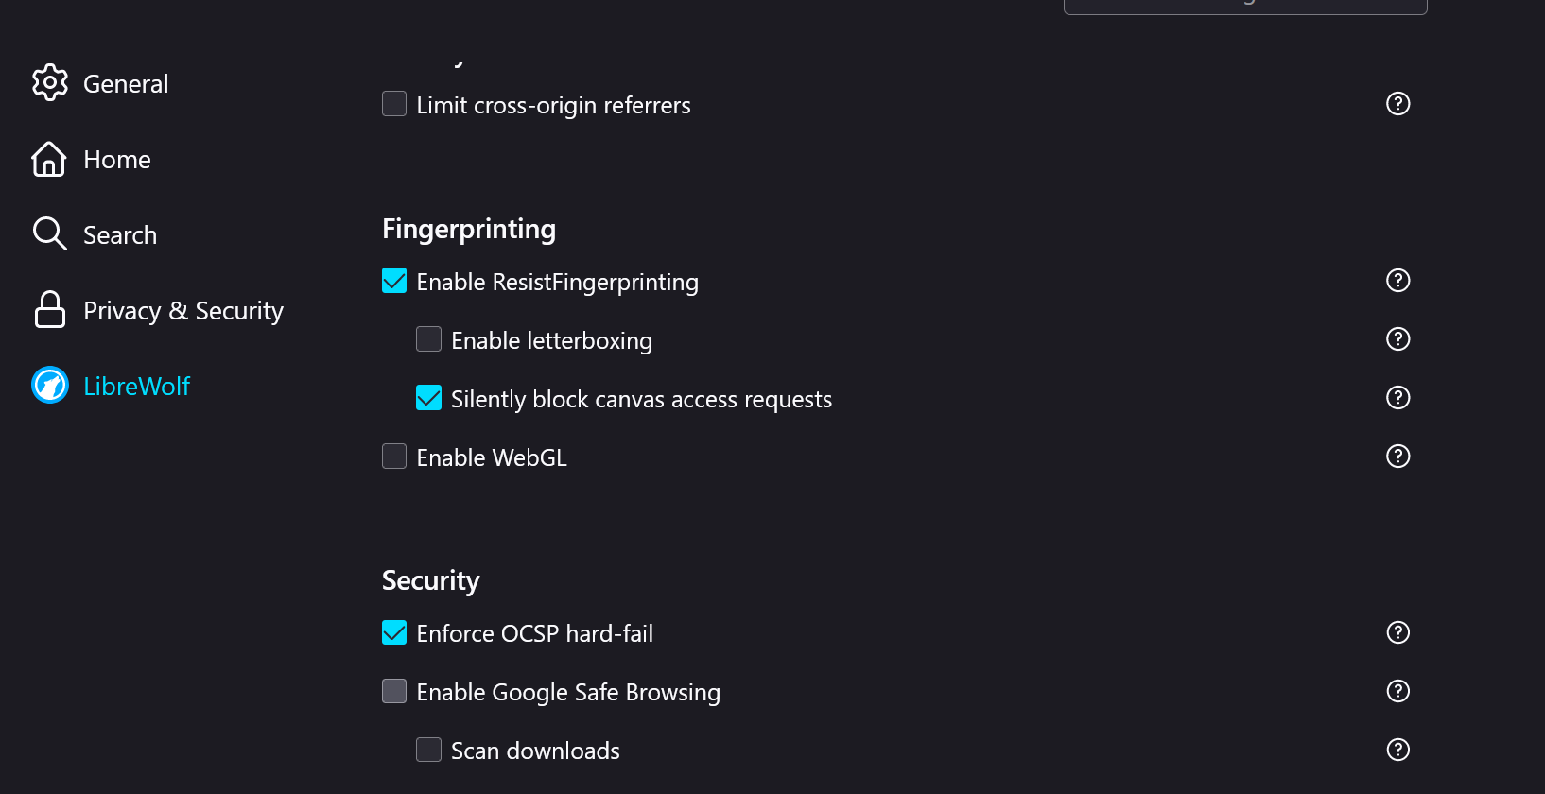Click the Search magnifier icon

[x=49, y=233]
